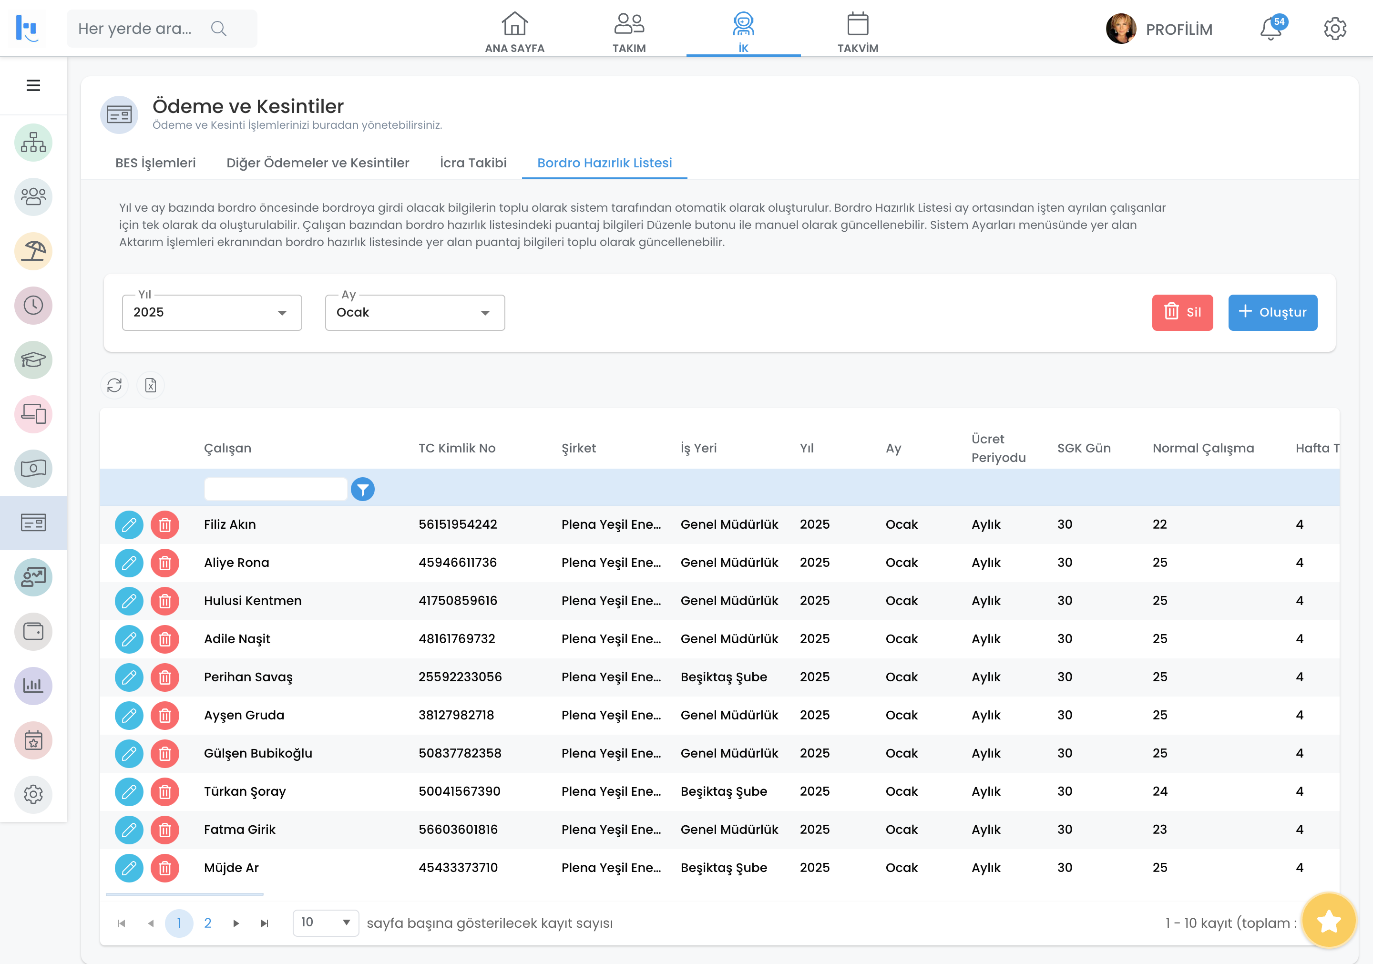
Task: Switch to the İcra Takibi tab
Action: click(473, 163)
